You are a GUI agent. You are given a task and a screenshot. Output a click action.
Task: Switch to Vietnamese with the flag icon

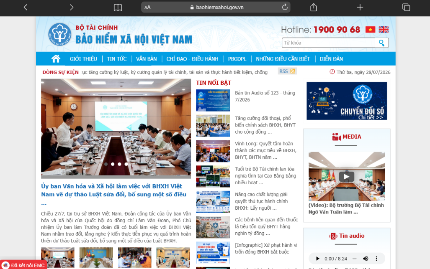point(370,30)
